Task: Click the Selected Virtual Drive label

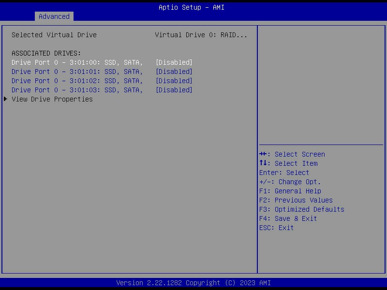Action: [54, 35]
